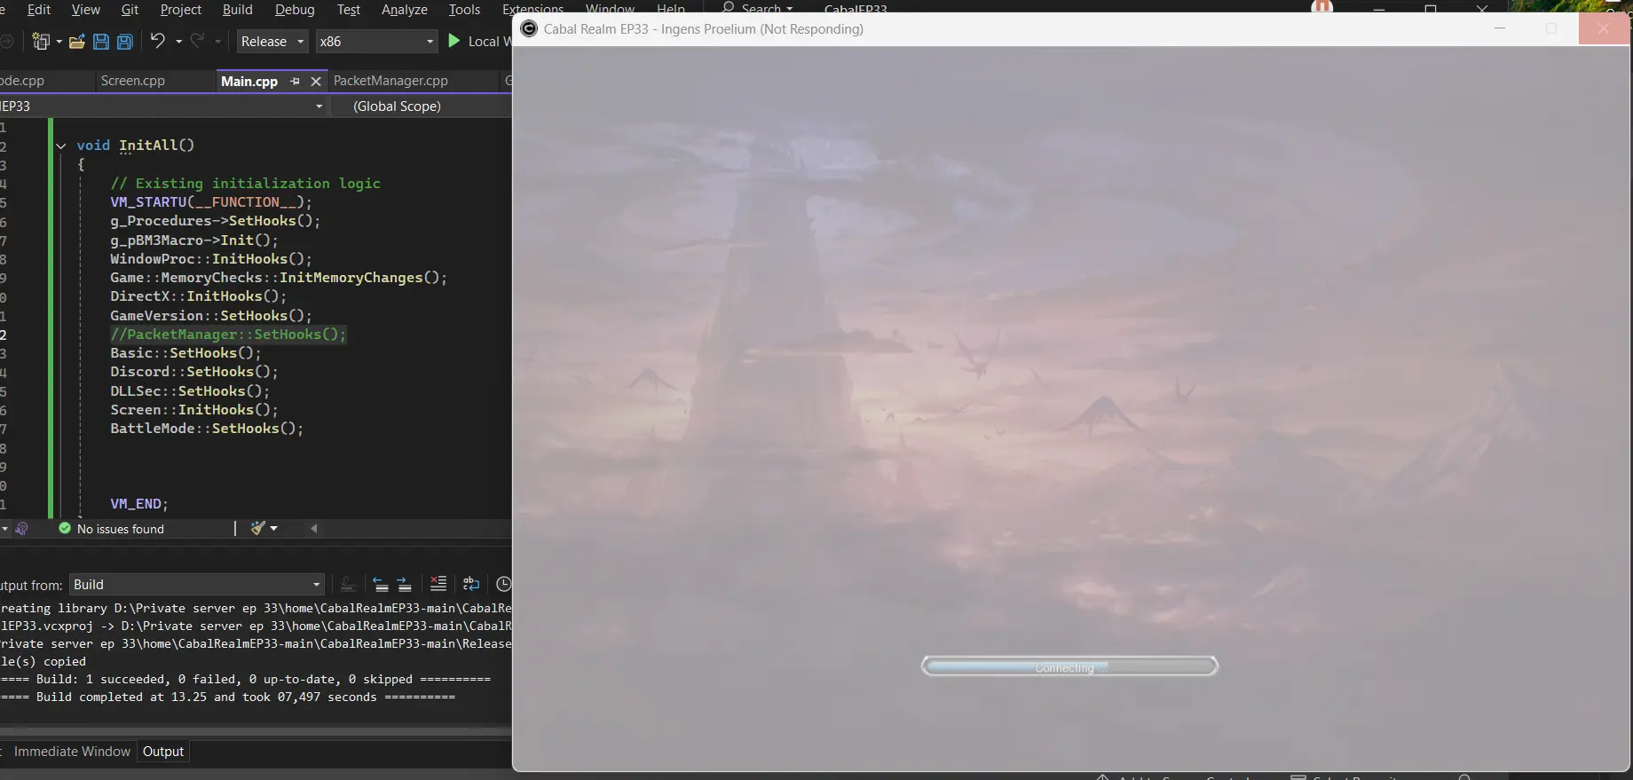Image resolution: width=1633 pixels, height=780 pixels.
Task: Undo the last edit with the Undo arrow
Action: click(x=158, y=41)
